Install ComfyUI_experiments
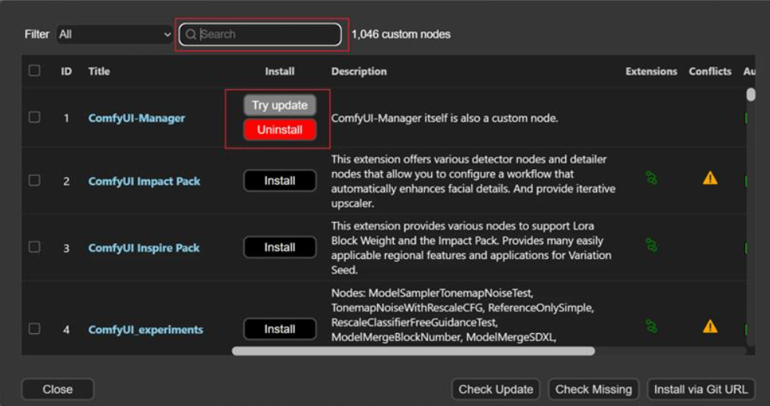 [280, 329]
